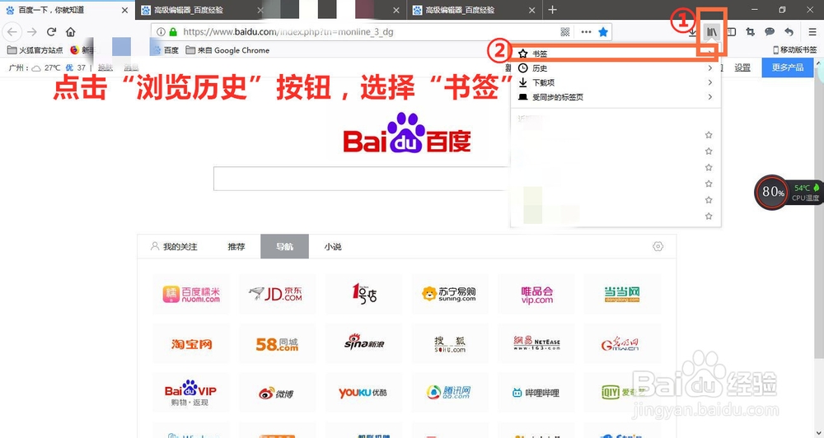This screenshot has width=824, height=438.
Task: Click the 80% CPU temperature widget
Action: pyautogui.click(x=788, y=192)
